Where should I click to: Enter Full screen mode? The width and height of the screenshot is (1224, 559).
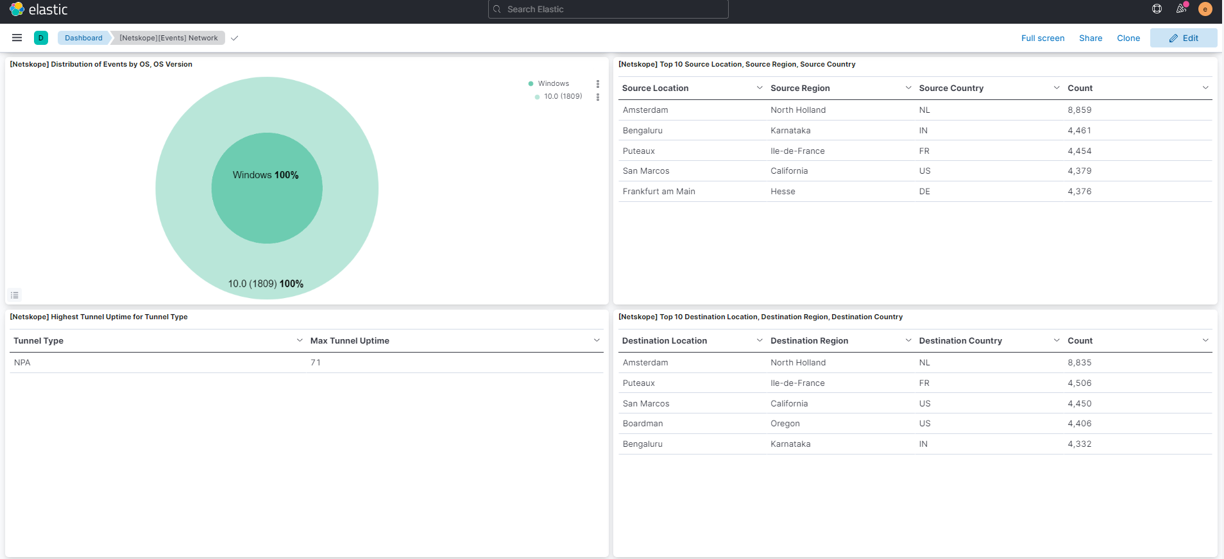point(1042,38)
